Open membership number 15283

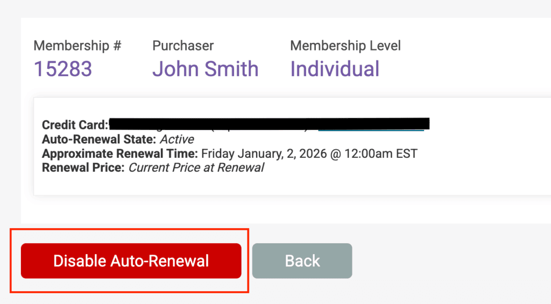[x=63, y=69]
